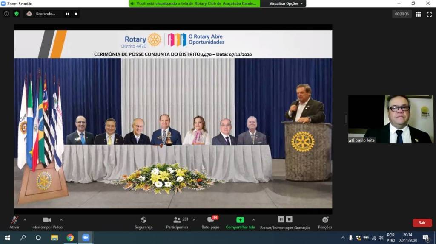Click the green encryption shield icon

point(17,14)
